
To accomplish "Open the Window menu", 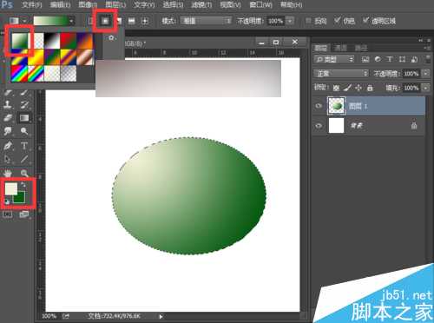I will 260,5.
